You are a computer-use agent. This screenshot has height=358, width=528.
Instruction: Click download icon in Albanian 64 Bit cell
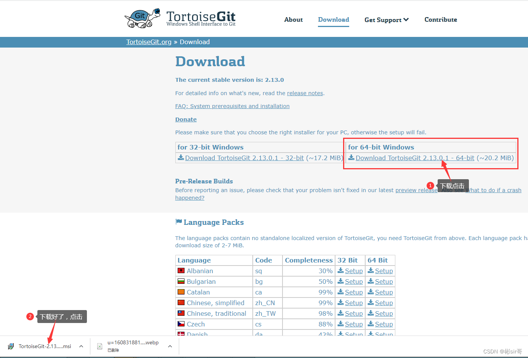pyautogui.click(x=371, y=270)
